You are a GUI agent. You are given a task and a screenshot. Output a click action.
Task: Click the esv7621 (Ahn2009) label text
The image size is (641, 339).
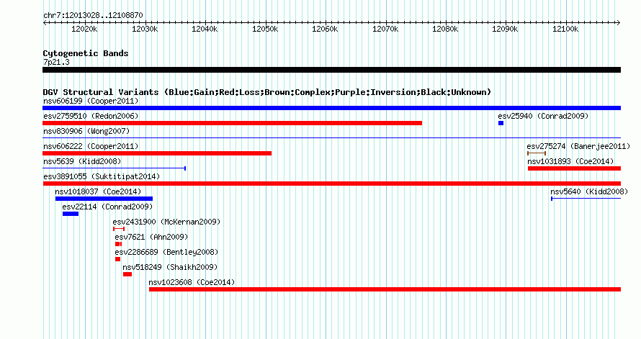click(x=152, y=237)
